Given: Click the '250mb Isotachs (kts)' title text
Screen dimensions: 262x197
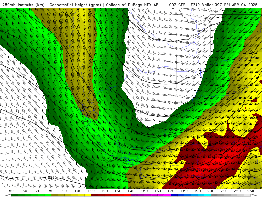Looking at the screenshot, I should [x=23, y=5].
